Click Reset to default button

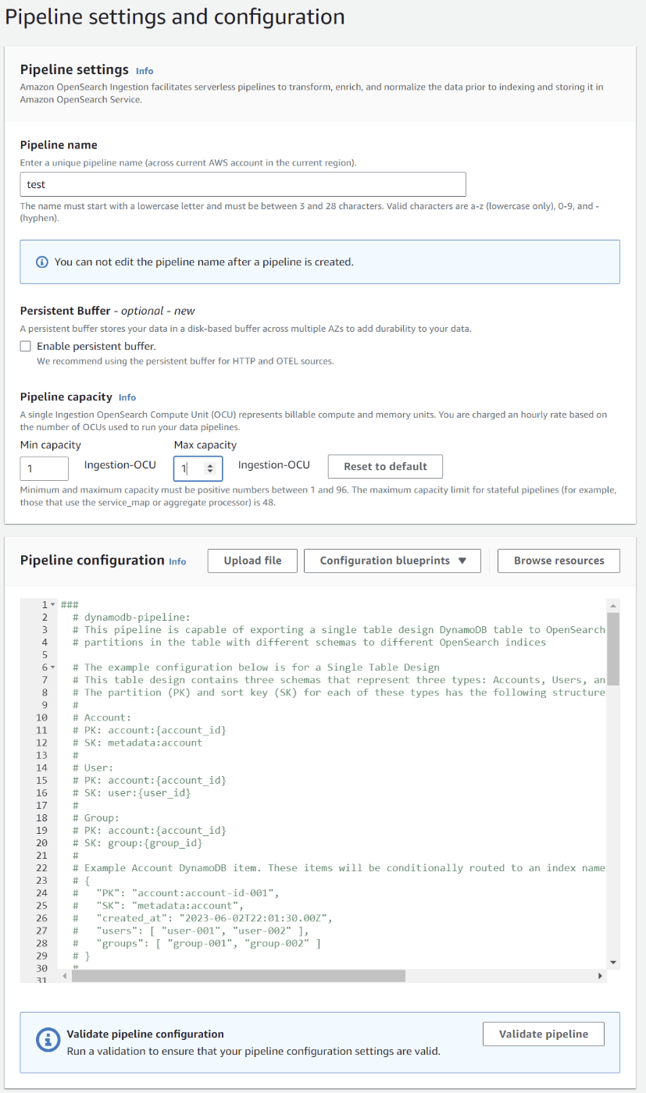point(385,466)
